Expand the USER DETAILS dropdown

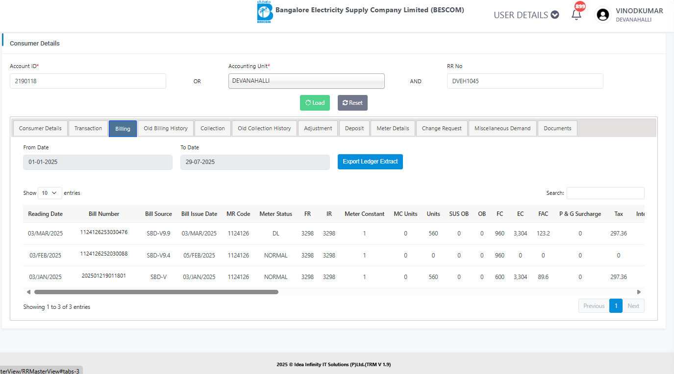526,15
